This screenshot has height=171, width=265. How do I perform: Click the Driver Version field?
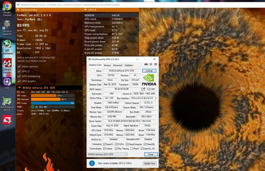[x=129, y=121]
